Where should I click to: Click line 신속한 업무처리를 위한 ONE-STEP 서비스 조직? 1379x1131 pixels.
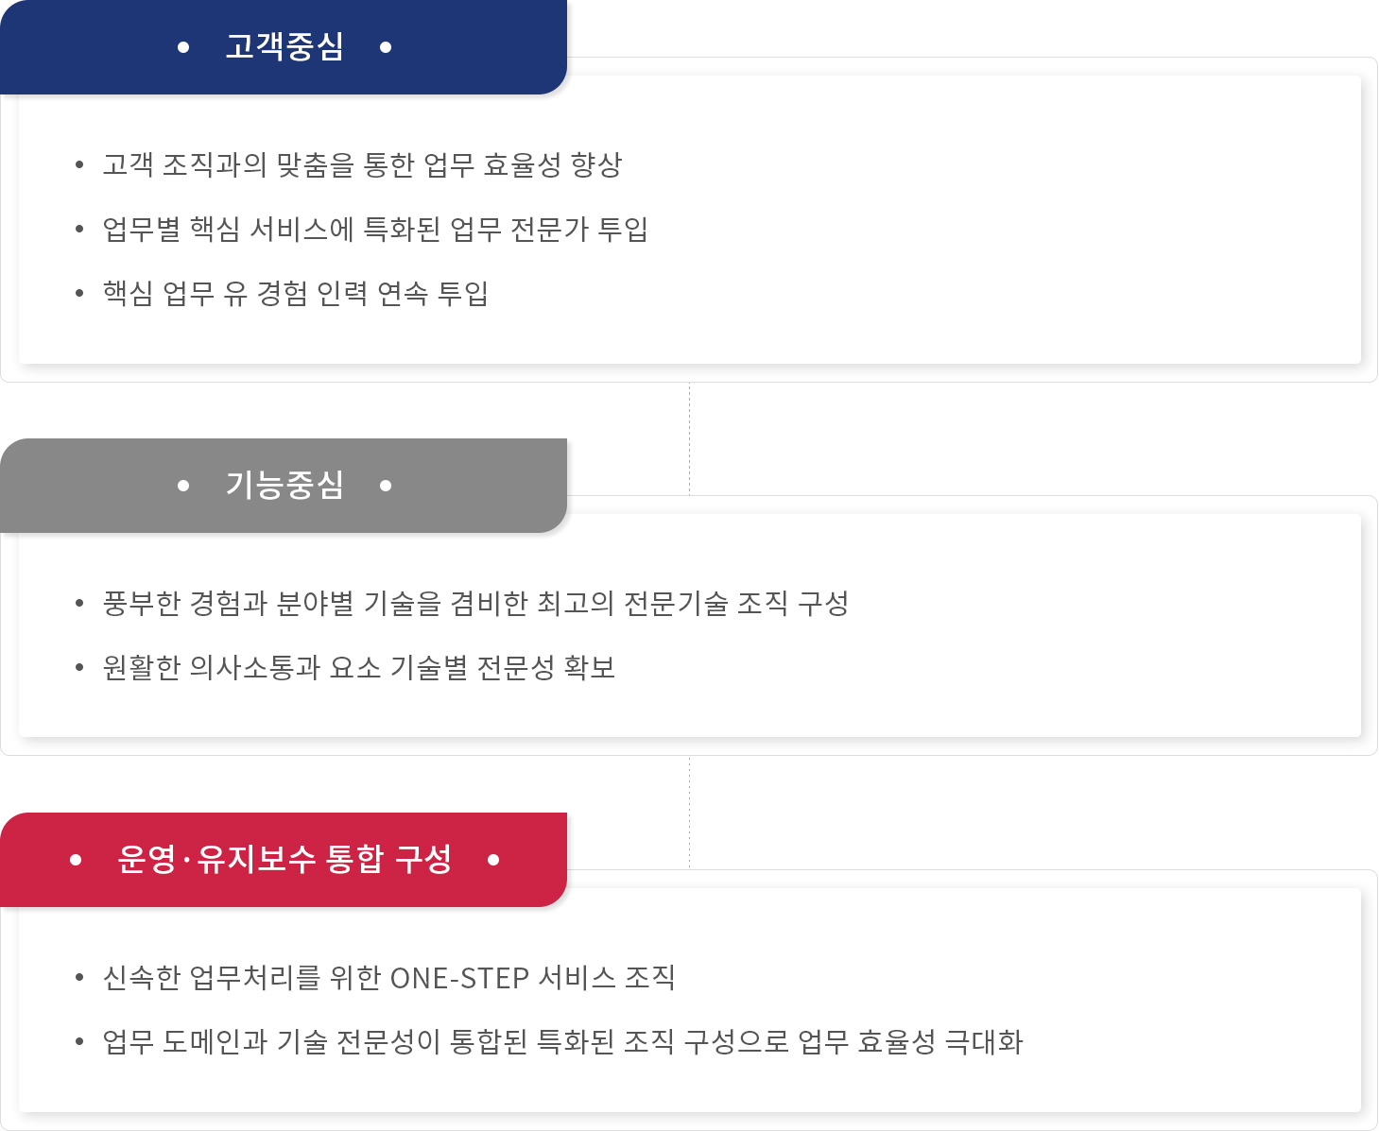click(x=388, y=978)
